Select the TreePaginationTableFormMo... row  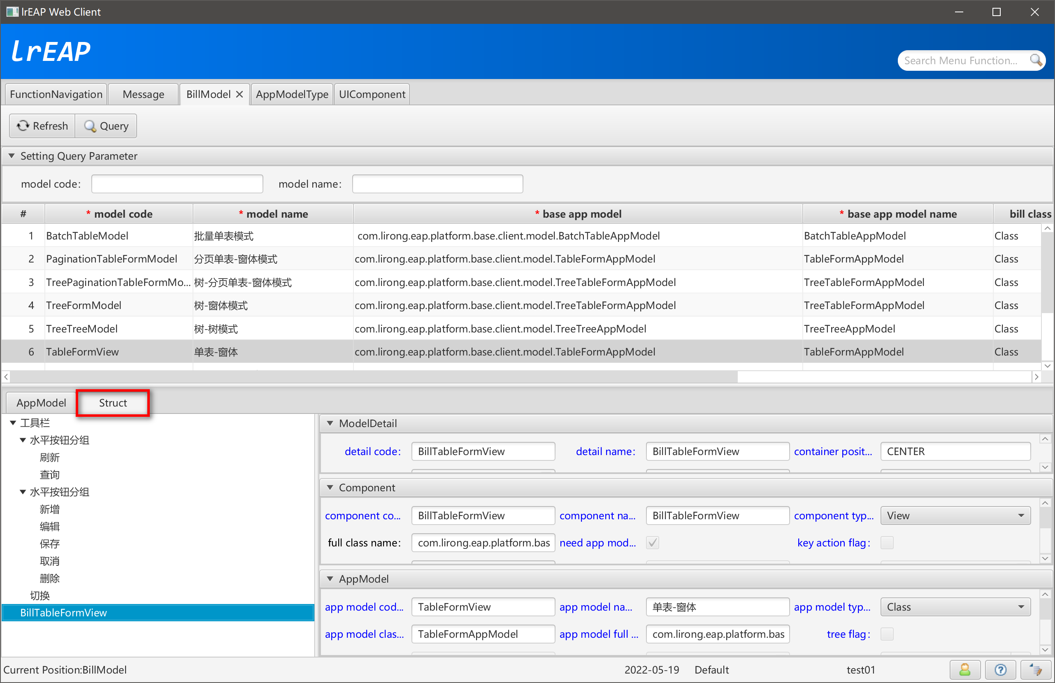coord(521,282)
